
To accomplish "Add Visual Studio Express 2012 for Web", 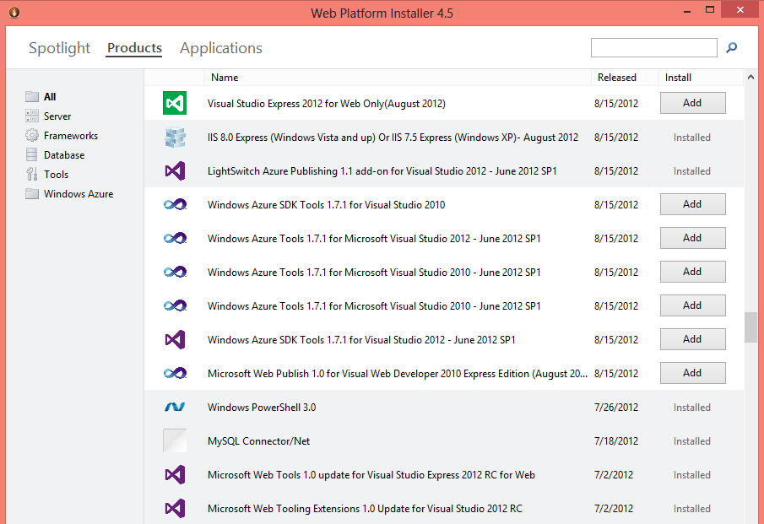I will [x=692, y=103].
